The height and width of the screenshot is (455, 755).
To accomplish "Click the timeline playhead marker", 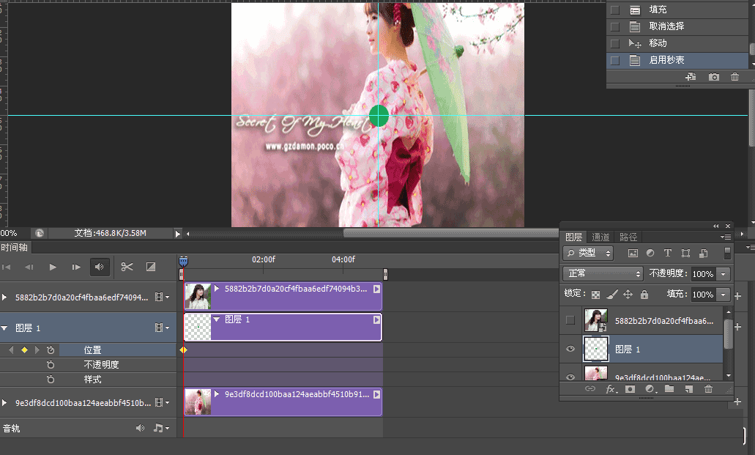I will point(184,262).
